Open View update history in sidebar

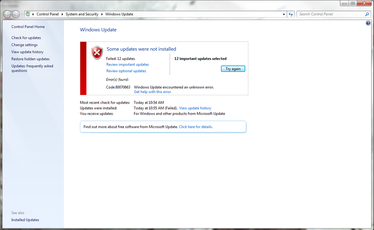coord(27,52)
